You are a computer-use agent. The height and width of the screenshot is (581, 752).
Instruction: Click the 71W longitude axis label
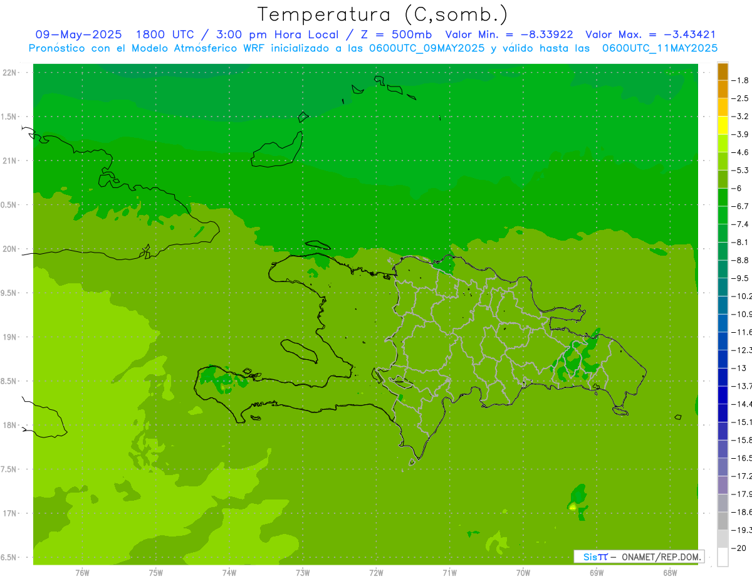click(x=449, y=572)
